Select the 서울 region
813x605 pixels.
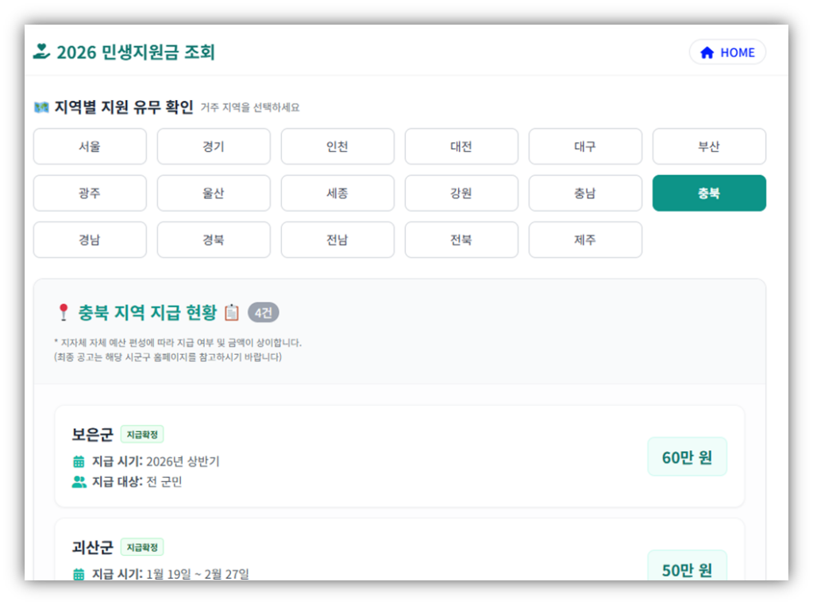(90, 147)
